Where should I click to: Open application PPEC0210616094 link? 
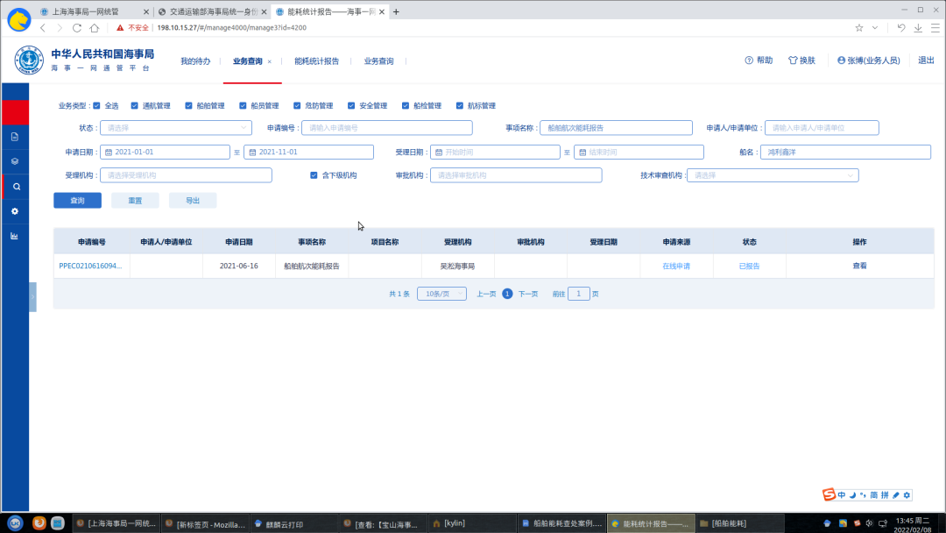click(90, 266)
